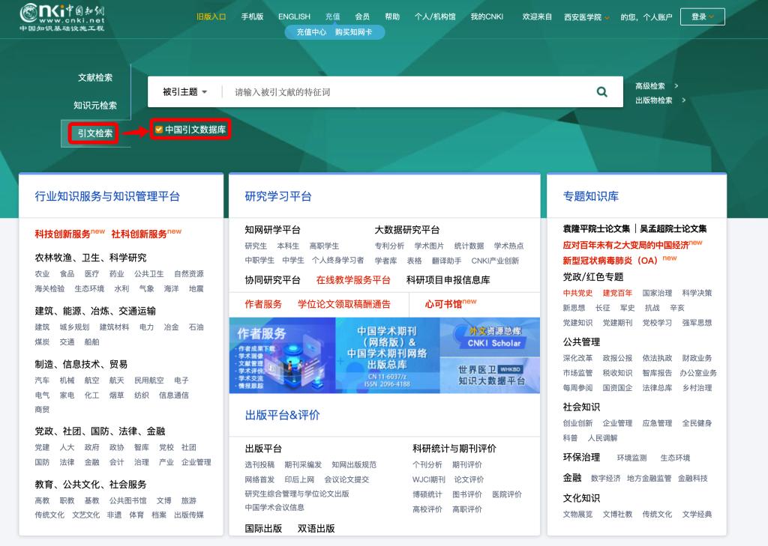Open the 世界医卫知识大数据平台 banner
Image resolution: width=768 pixels, height=546 pixels.
490,375
